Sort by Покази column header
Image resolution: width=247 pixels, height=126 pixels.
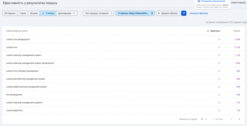237,31
